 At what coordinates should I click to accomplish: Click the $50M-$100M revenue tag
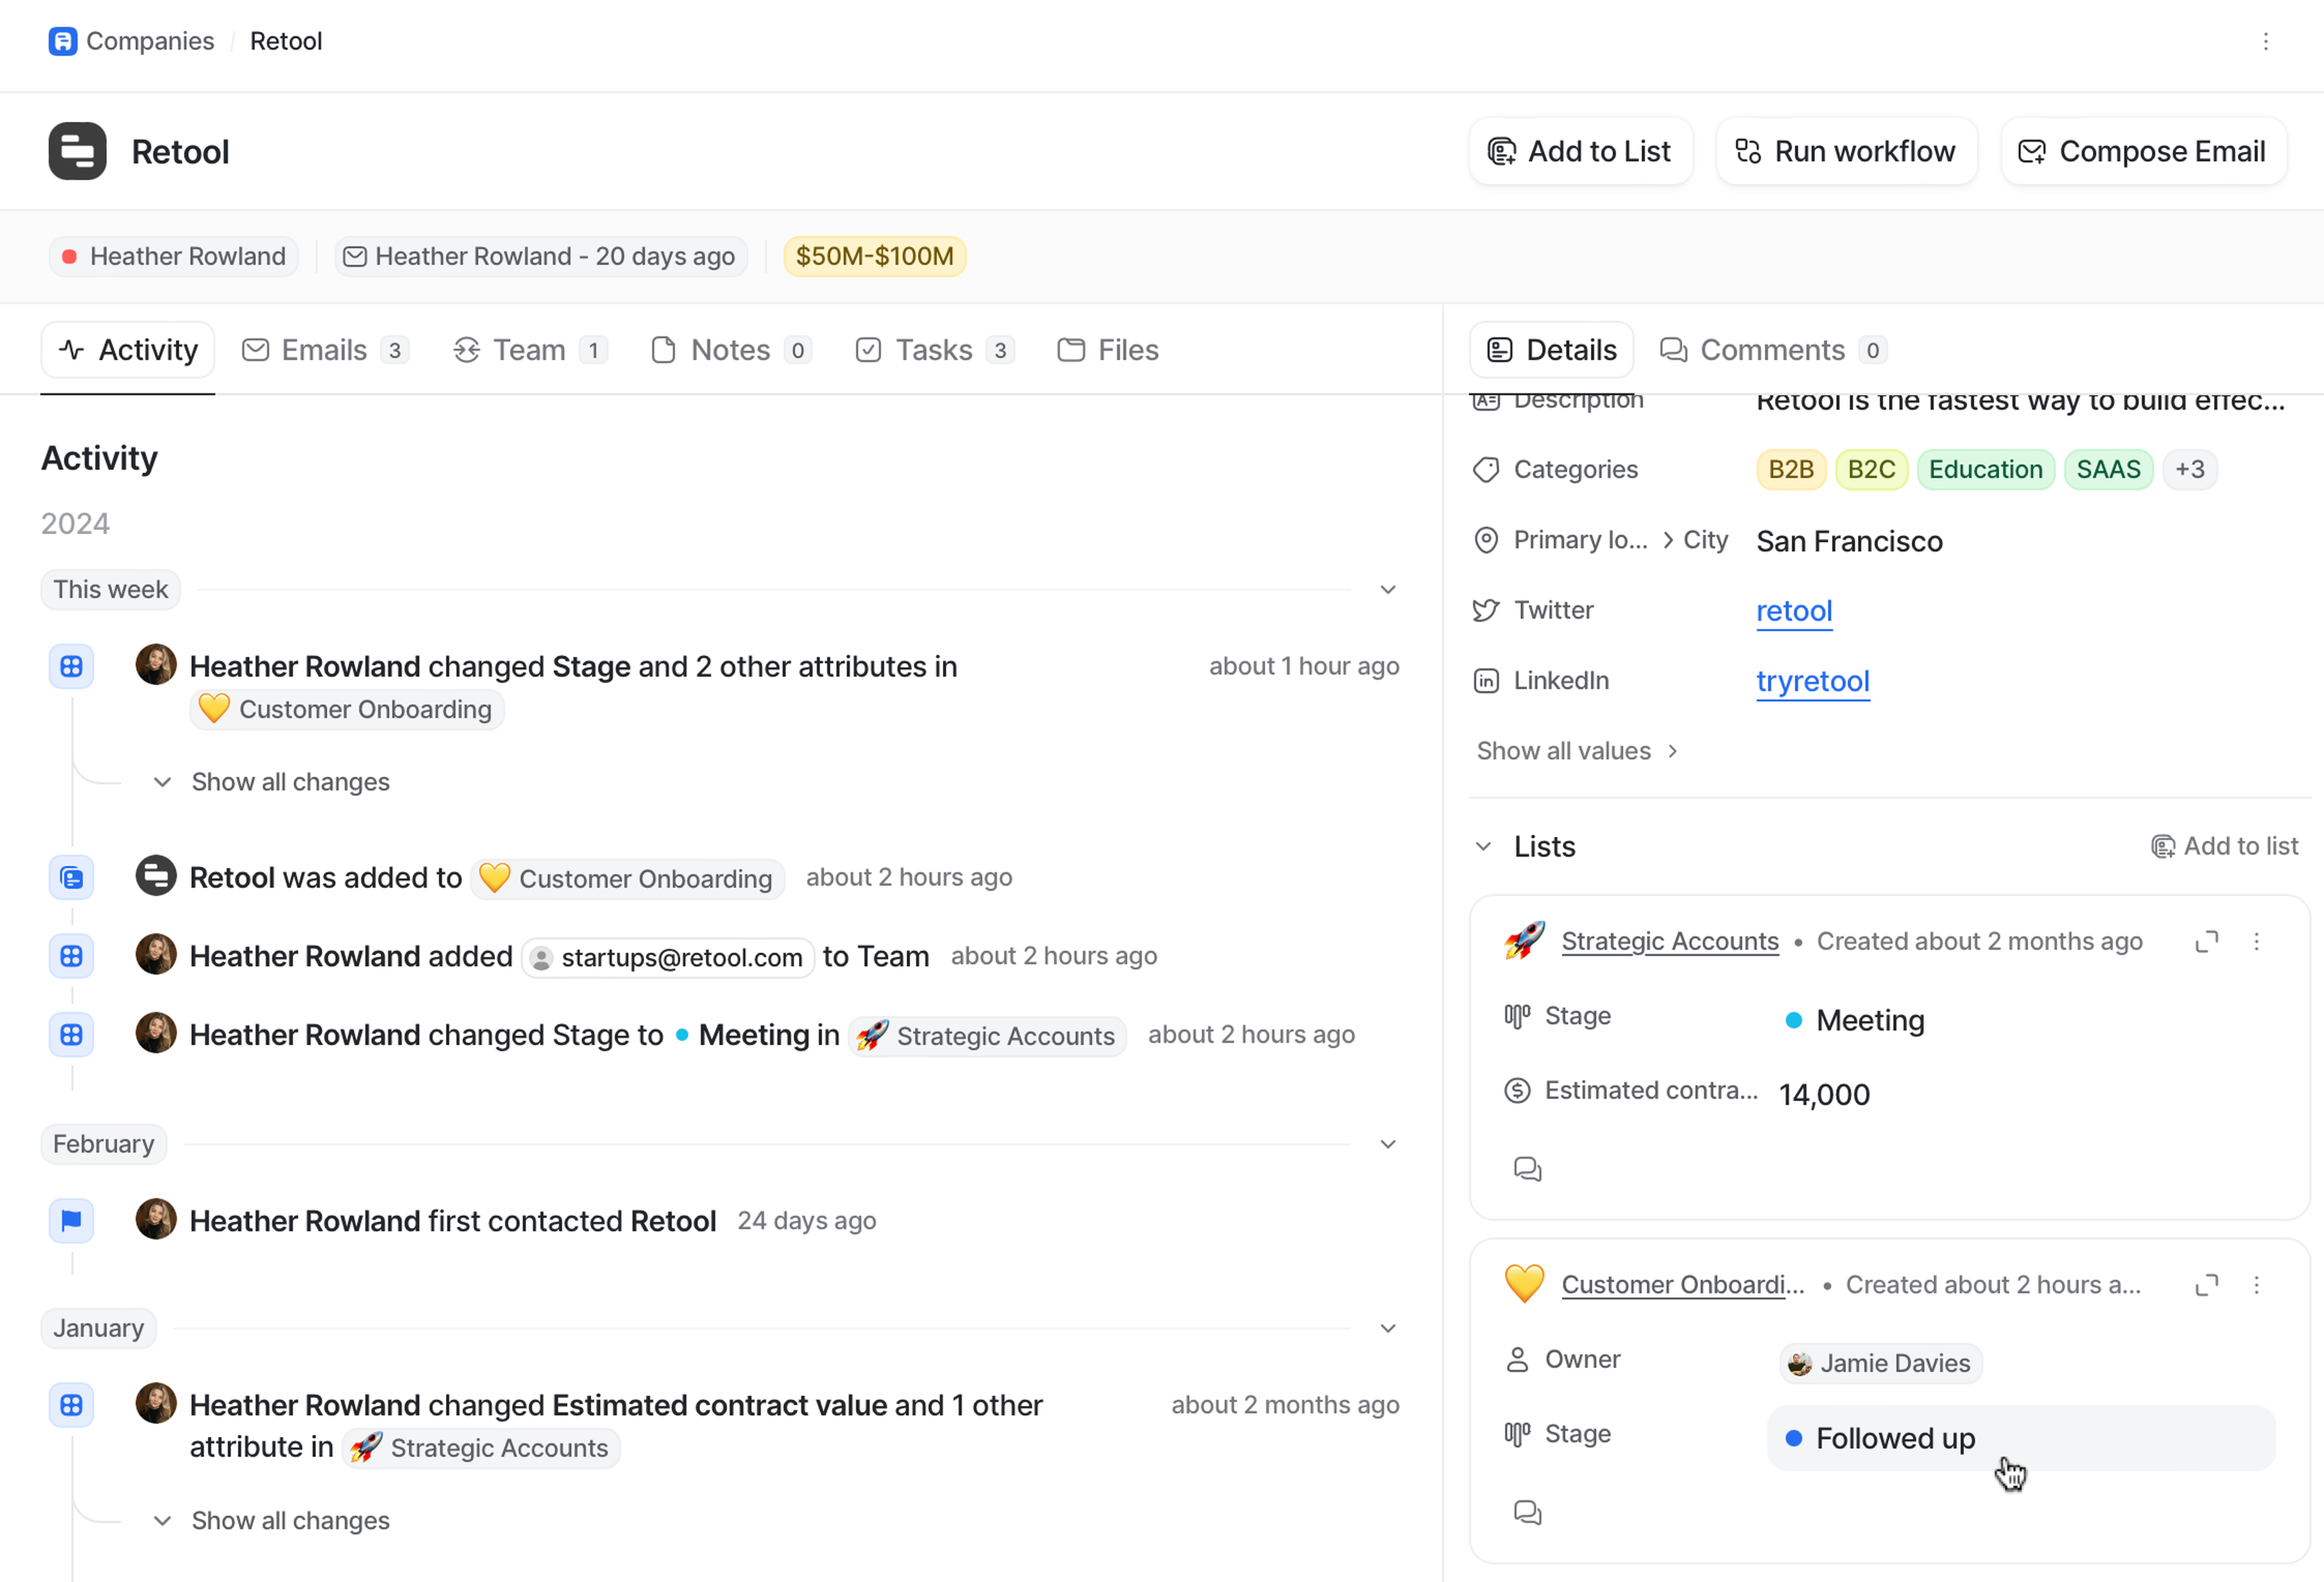click(874, 256)
